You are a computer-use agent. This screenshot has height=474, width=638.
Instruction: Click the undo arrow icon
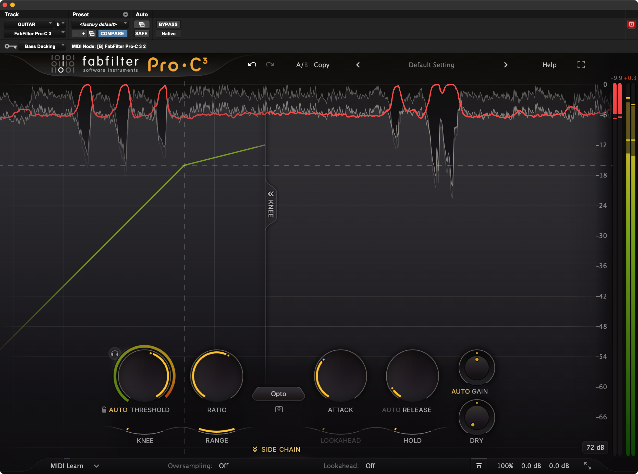tap(252, 65)
